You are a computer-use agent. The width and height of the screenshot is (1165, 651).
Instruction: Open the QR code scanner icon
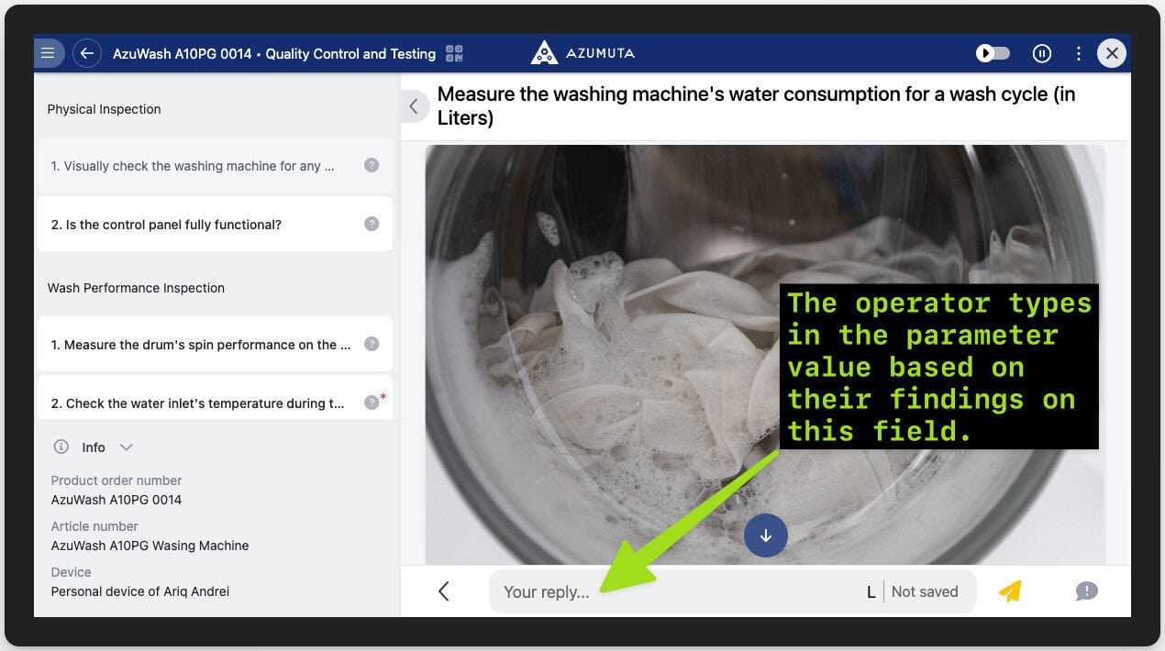tap(454, 53)
